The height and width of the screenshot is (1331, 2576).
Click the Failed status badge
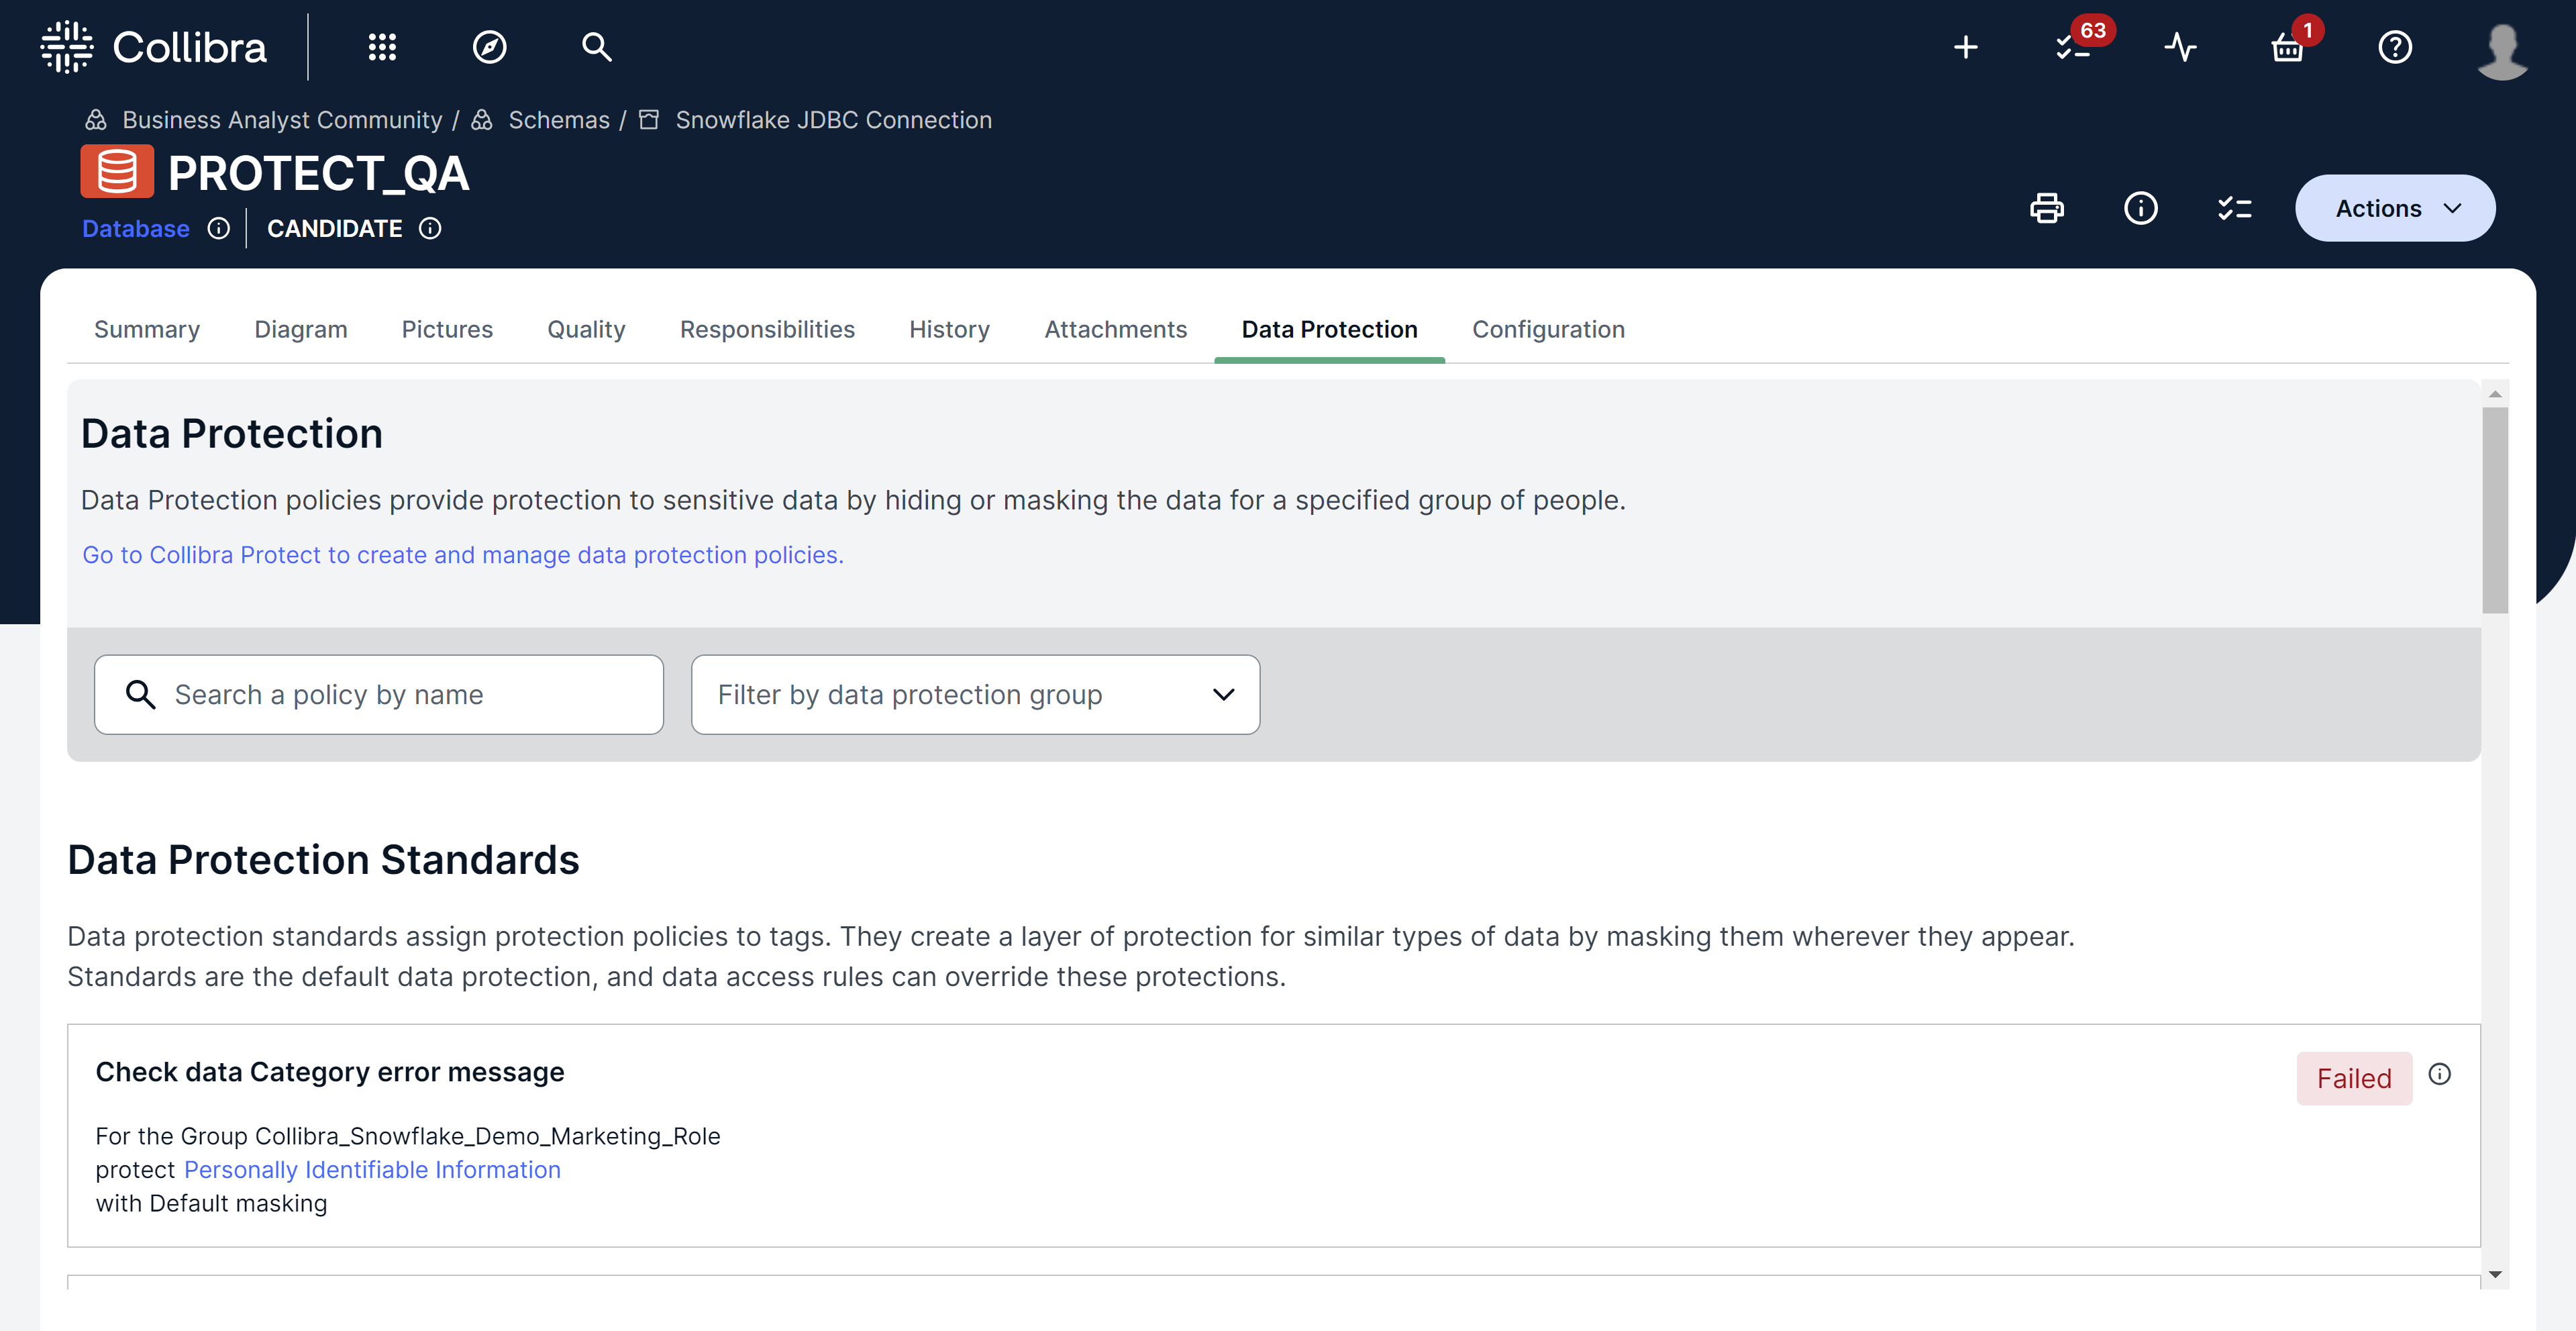2354,1078
